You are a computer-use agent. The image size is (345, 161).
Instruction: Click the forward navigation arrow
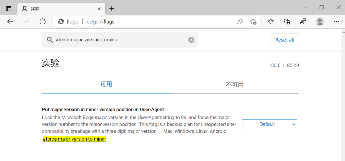(27, 21)
